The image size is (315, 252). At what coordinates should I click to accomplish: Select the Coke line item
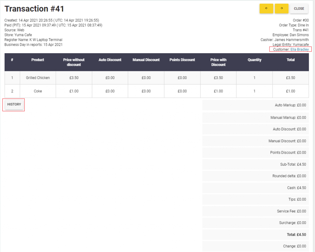coord(38,91)
